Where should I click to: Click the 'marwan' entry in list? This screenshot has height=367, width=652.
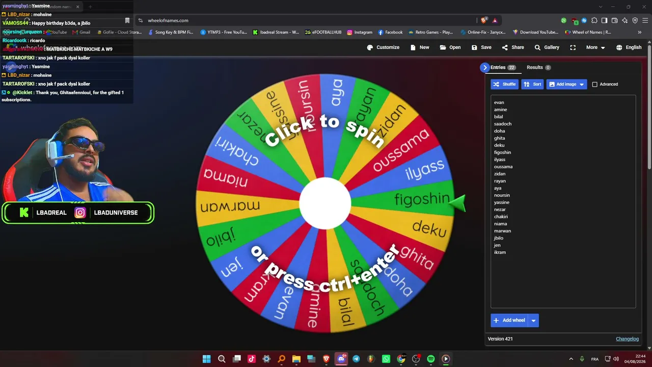pyautogui.click(x=502, y=231)
